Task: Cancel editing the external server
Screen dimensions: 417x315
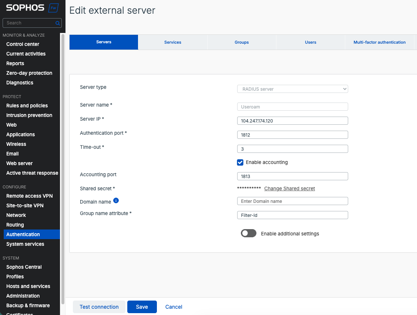Action: pos(174,307)
